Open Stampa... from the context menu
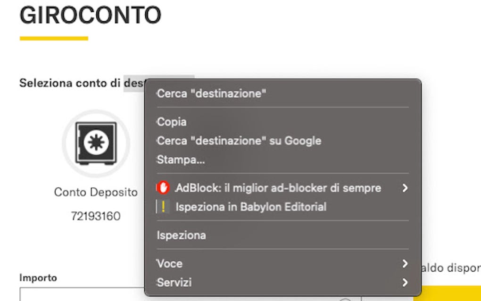This screenshot has height=301, width=481. point(181,160)
